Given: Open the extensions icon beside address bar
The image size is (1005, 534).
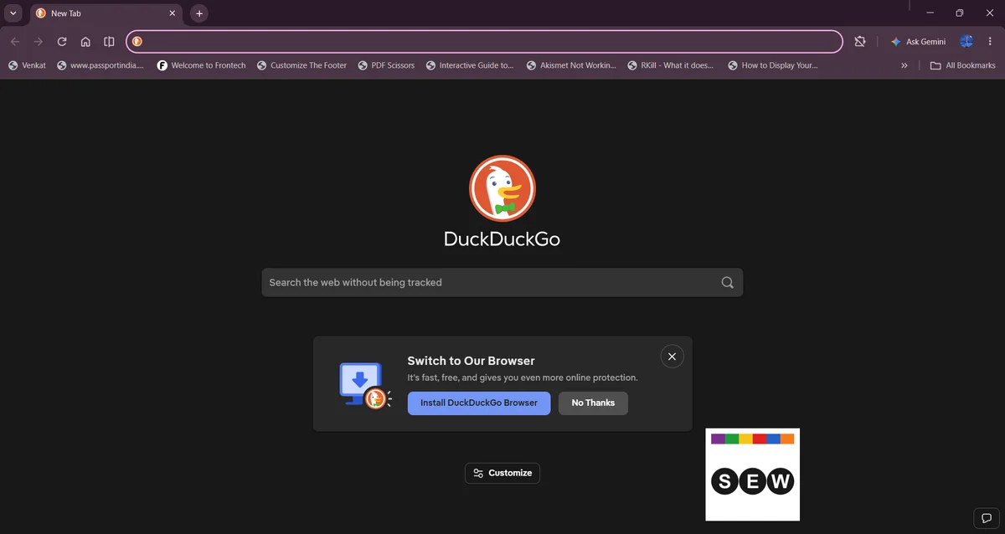Looking at the screenshot, I should pyautogui.click(x=859, y=42).
